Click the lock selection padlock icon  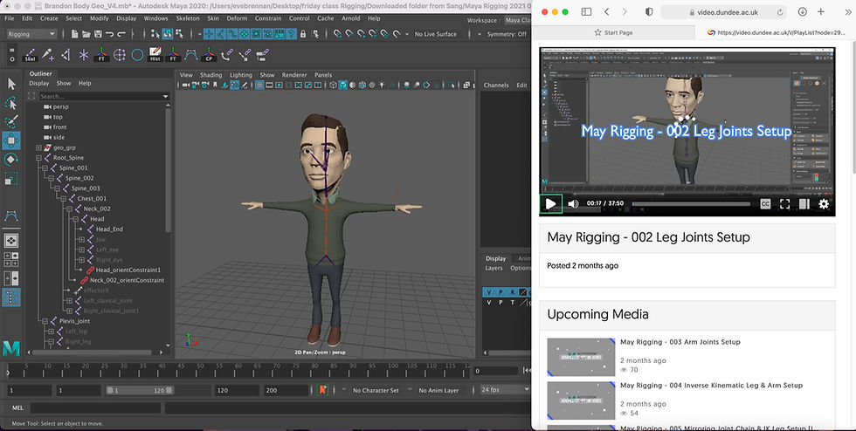[x=303, y=34]
